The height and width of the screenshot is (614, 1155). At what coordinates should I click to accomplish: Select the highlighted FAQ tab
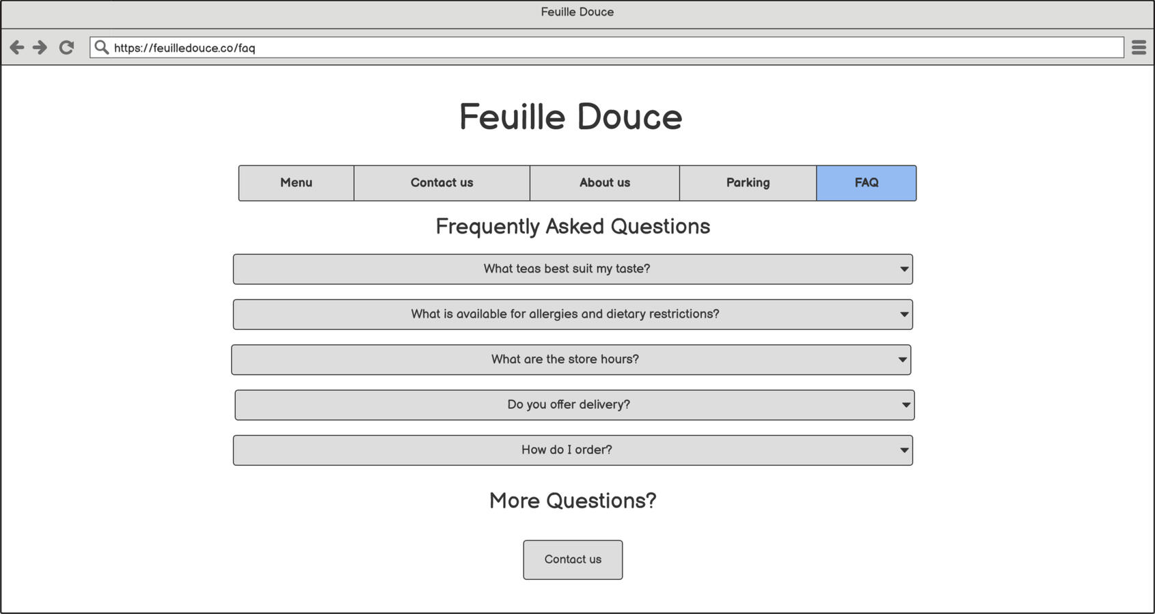pyautogui.click(x=866, y=182)
